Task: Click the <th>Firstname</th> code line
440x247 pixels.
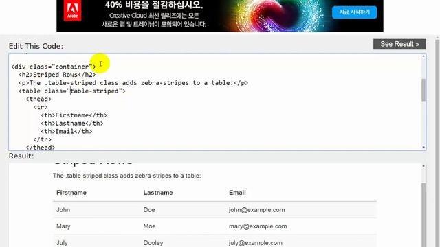Action: tap(74, 115)
